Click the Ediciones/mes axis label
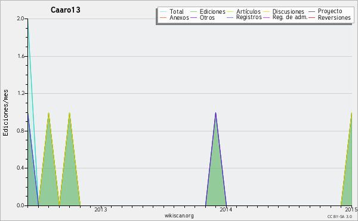This screenshot has width=358, height=221. pyautogui.click(x=5, y=112)
